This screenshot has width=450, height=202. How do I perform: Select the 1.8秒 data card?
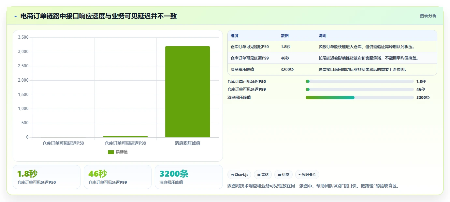click(47, 177)
